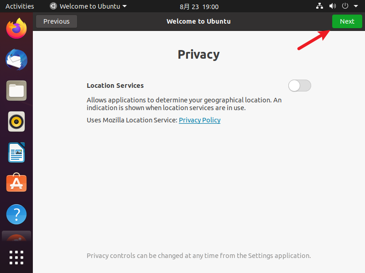
Task: Launch Rhythmbox music player
Action: pyautogui.click(x=16, y=121)
